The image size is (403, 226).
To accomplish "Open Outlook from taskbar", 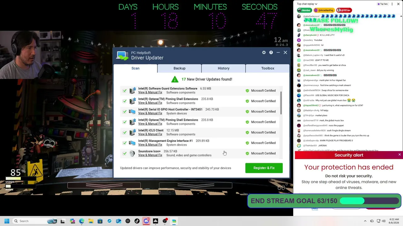I will pos(118,221).
